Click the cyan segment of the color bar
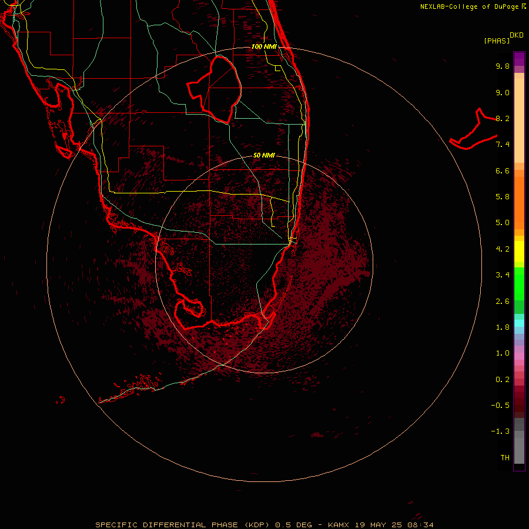Screen dimensions: 529x529 tap(519, 323)
